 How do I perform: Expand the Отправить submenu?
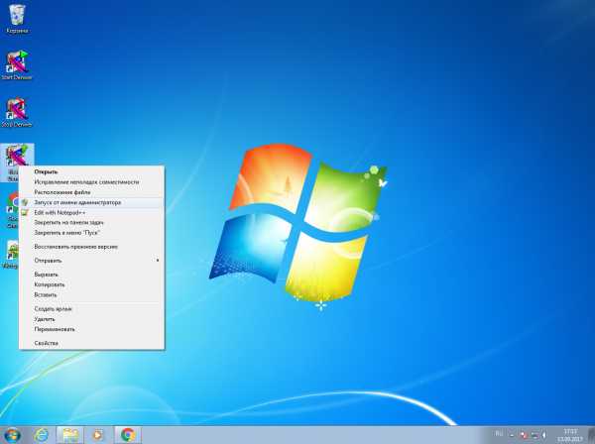(x=92, y=261)
